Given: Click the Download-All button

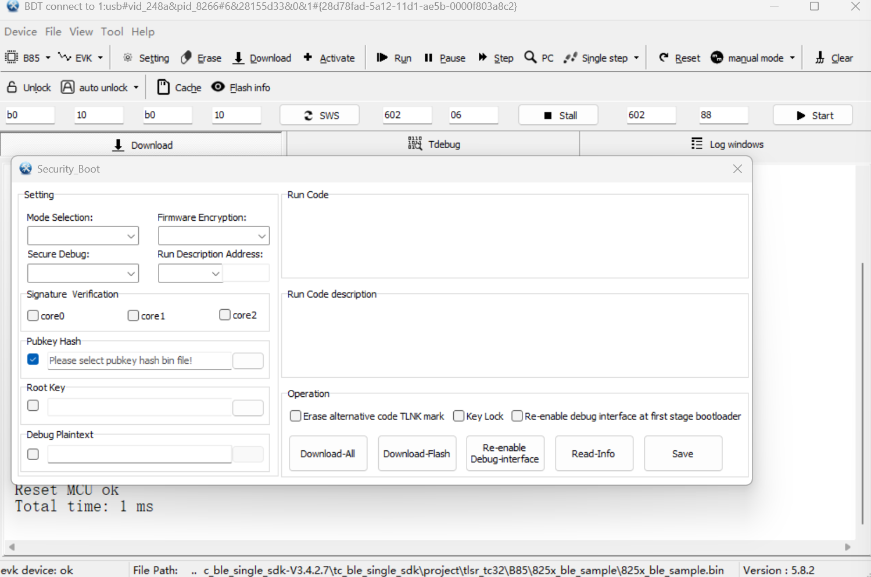Looking at the screenshot, I should pos(328,453).
